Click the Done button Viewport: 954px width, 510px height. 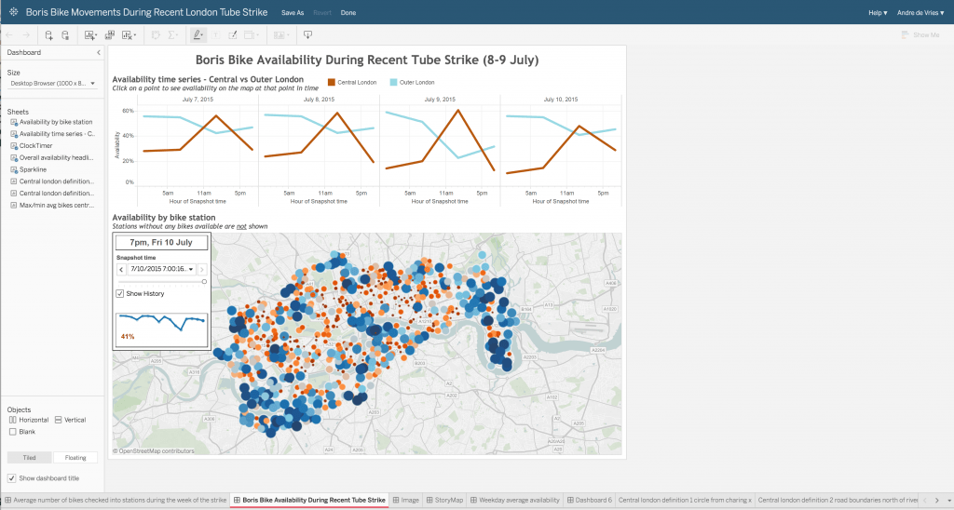(x=348, y=13)
